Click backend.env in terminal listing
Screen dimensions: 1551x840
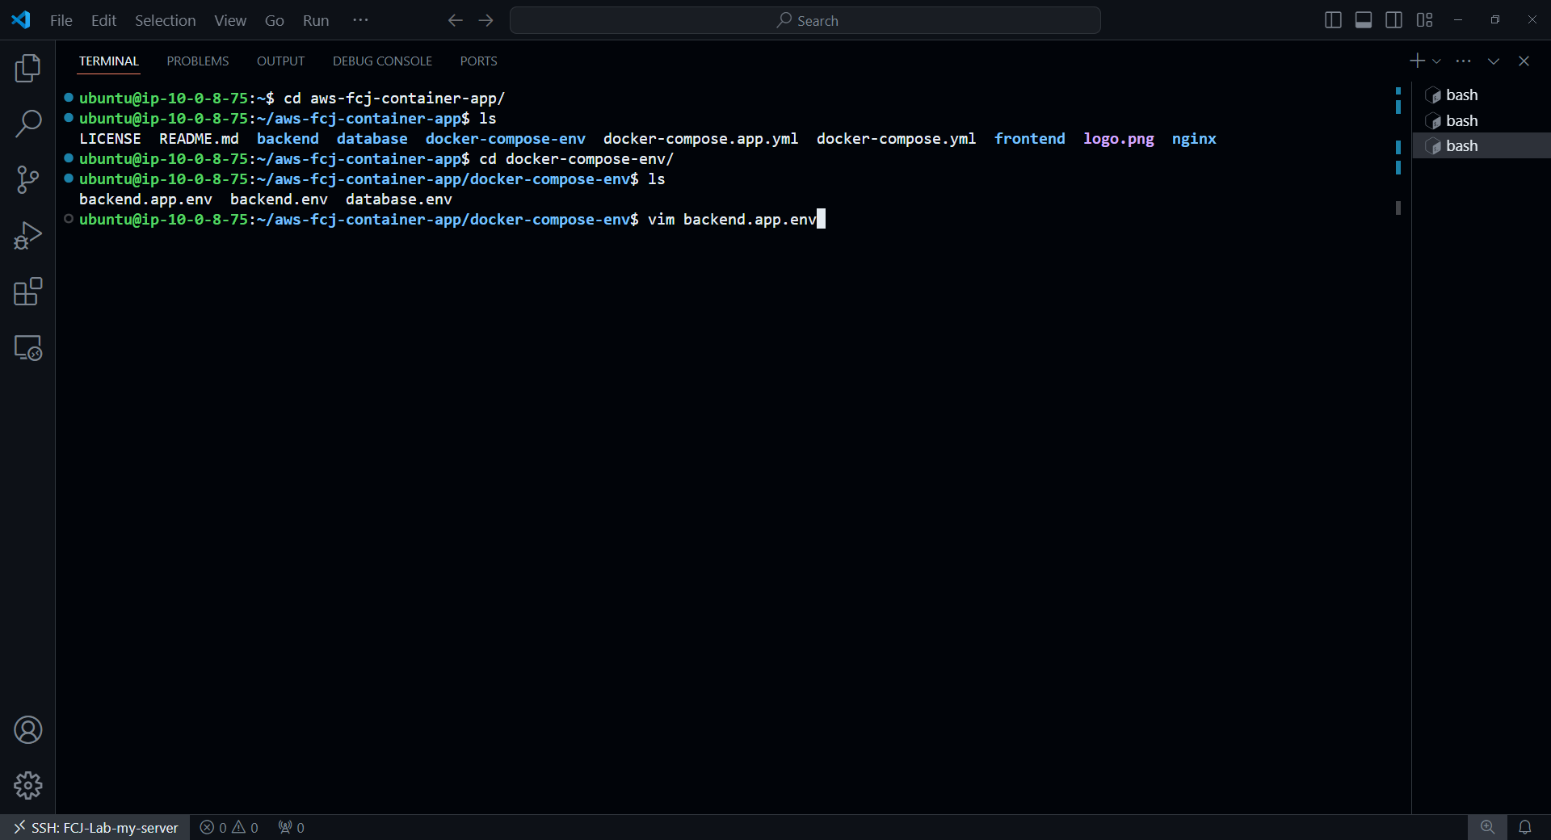tap(279, 199)
